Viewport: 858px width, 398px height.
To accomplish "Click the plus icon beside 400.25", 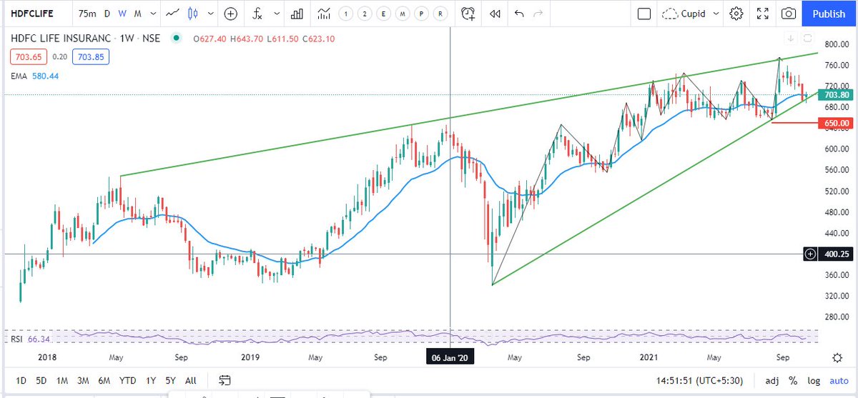I will [x=810, y=254].
